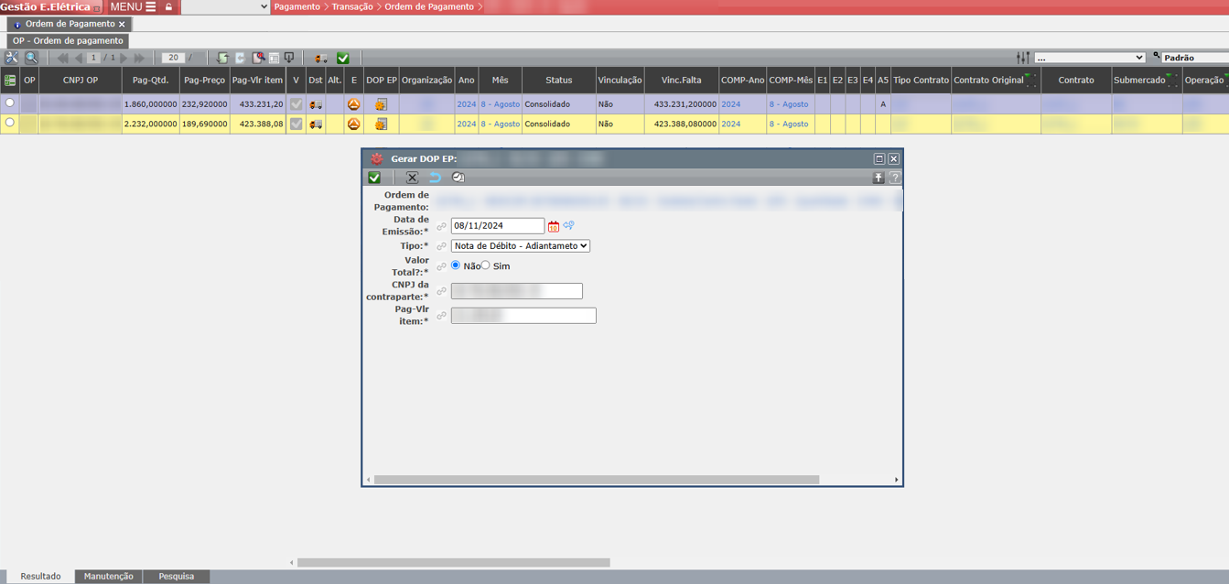Click the filter sliders icon in toolbar

[1022, 58]
